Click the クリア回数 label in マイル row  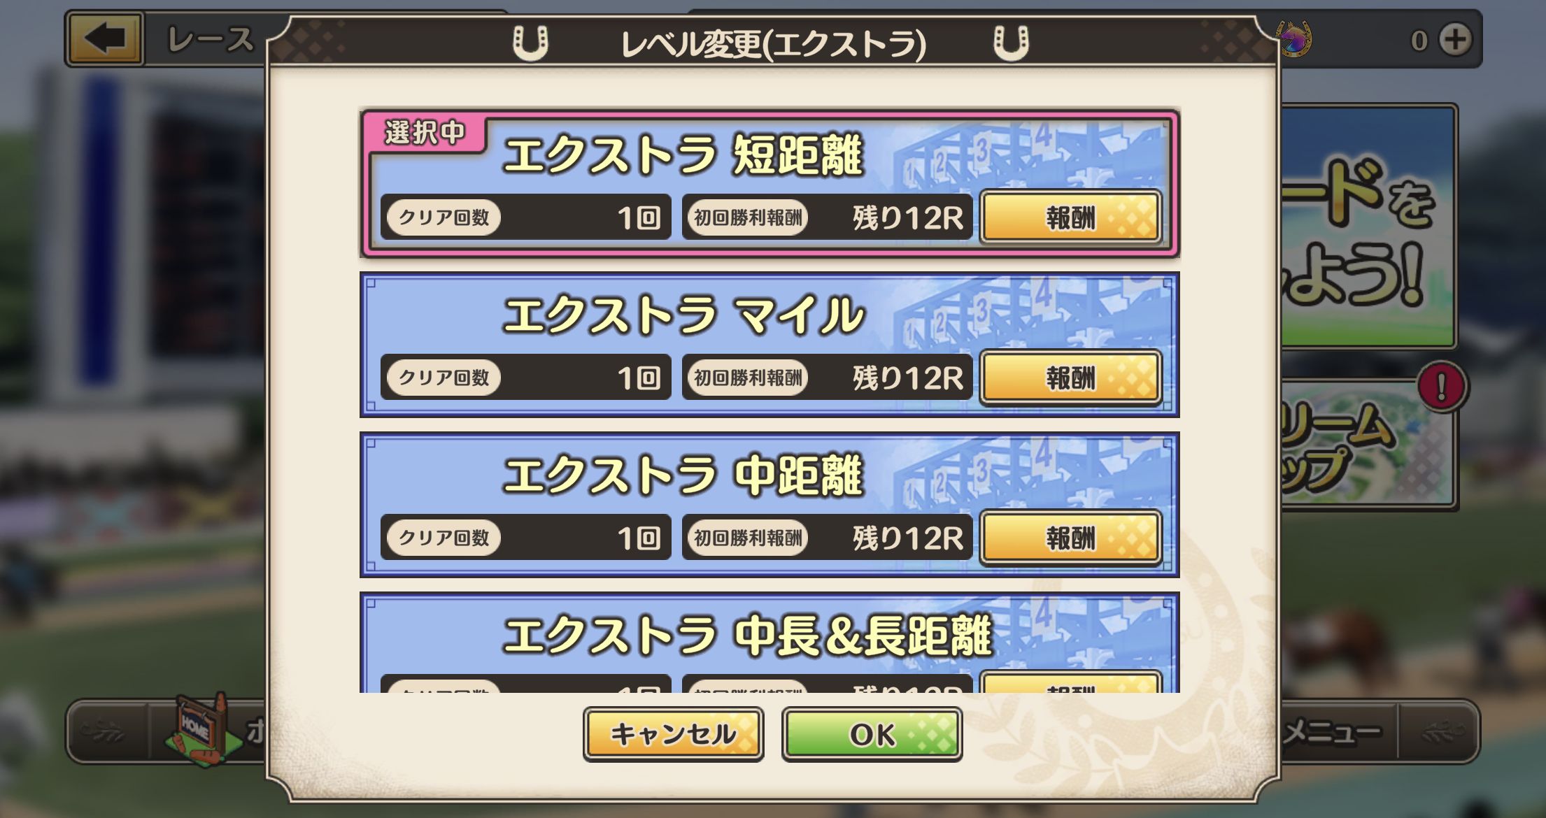coord(444,378)
